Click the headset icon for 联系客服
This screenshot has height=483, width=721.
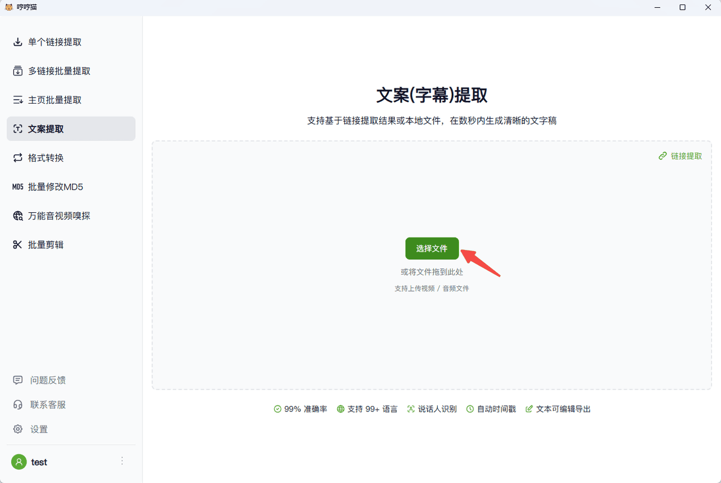18,405
